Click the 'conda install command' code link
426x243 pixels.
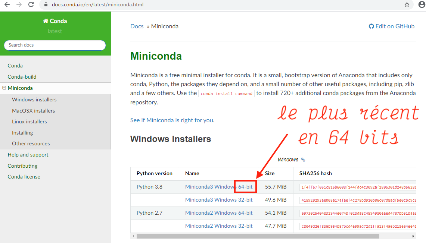226,94
